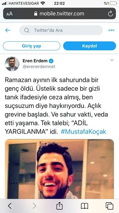The height and width of the screenshot is (213, 119).
Task: Tap the Kaydol sign-up button
Action: point(90,46)
